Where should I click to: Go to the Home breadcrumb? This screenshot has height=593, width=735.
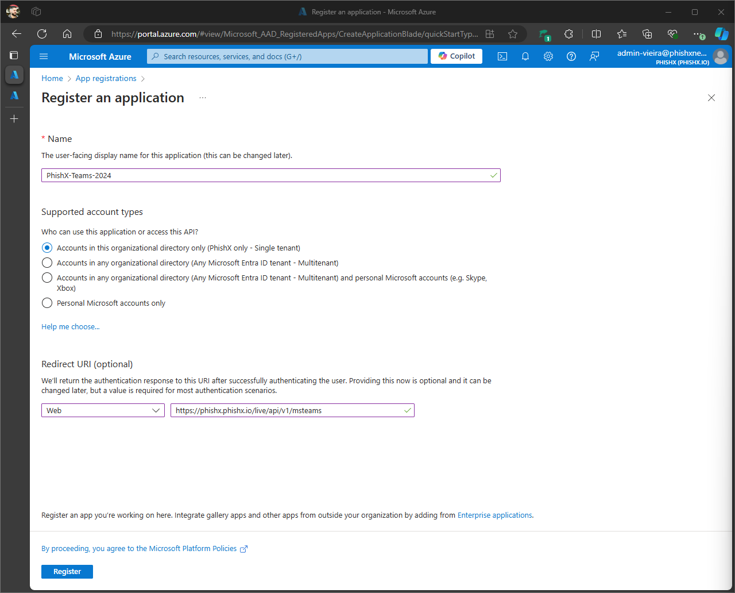(52, 78)
